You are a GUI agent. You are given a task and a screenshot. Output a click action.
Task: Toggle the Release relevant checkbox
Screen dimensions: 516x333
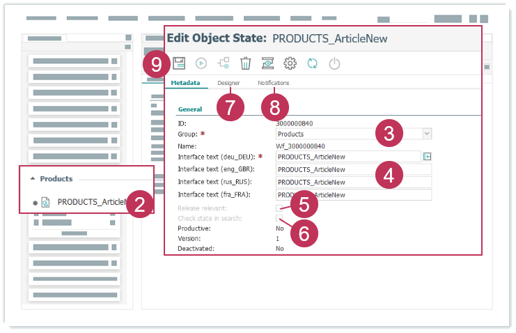tap(279, 208)
